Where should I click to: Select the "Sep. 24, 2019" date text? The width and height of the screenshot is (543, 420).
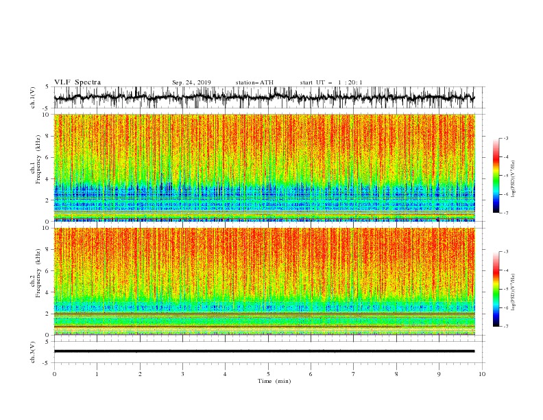[x=191, y=82]
